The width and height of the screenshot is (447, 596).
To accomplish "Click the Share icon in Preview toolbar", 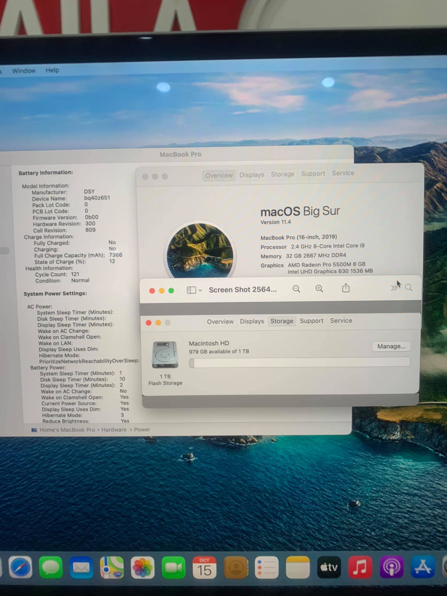I will [x=346, y=288].
